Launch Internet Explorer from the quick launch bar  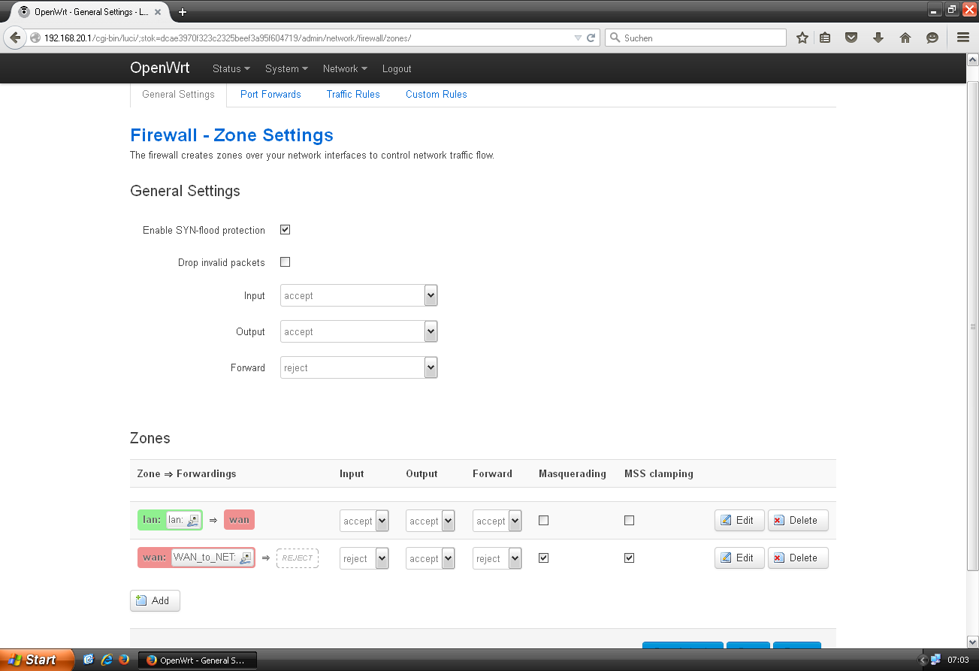pos(106,660)
